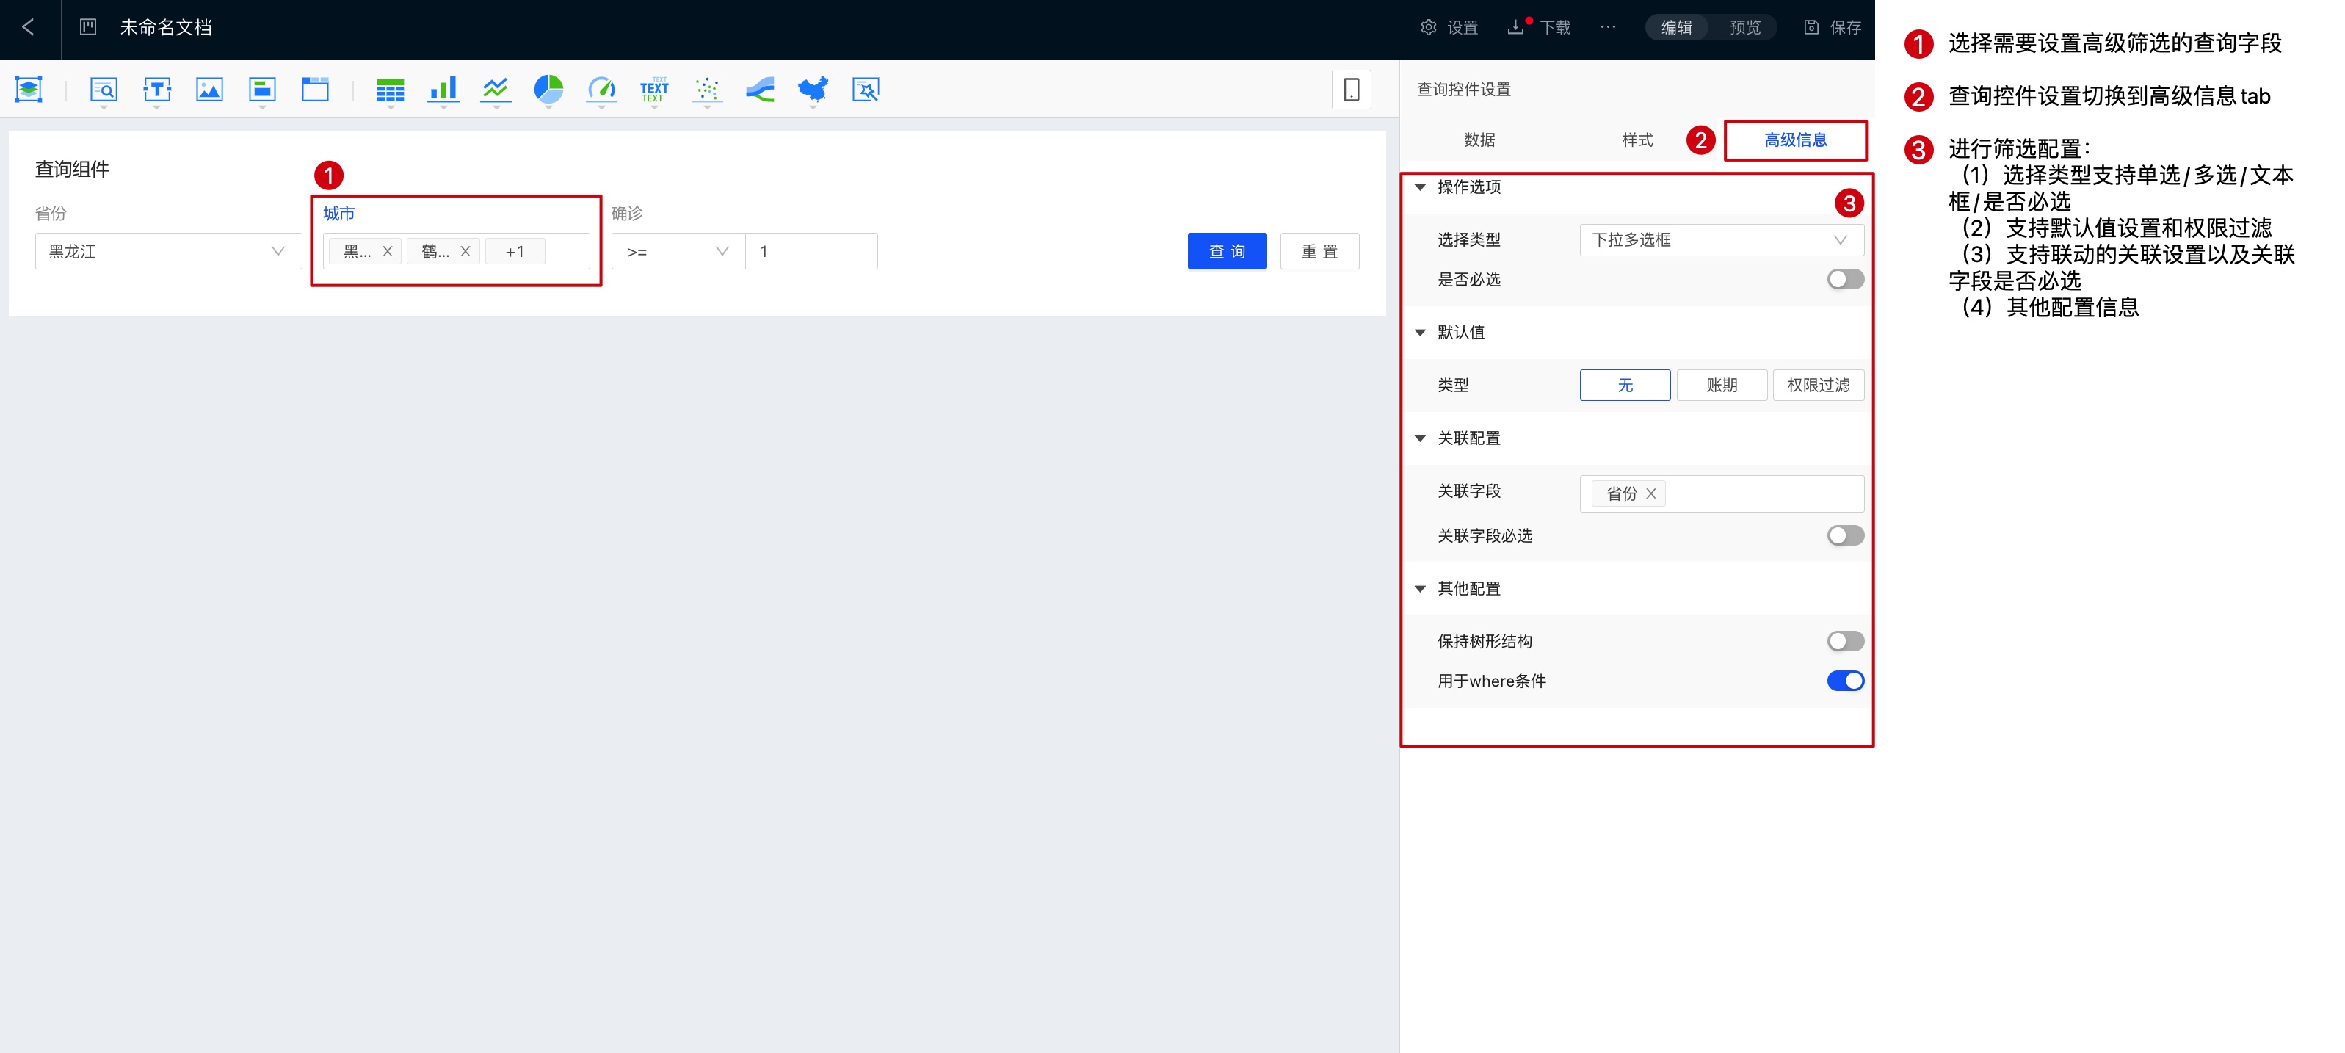Expand the +1 hidden city tags
2345x1053 pixels.
(515, 251)
